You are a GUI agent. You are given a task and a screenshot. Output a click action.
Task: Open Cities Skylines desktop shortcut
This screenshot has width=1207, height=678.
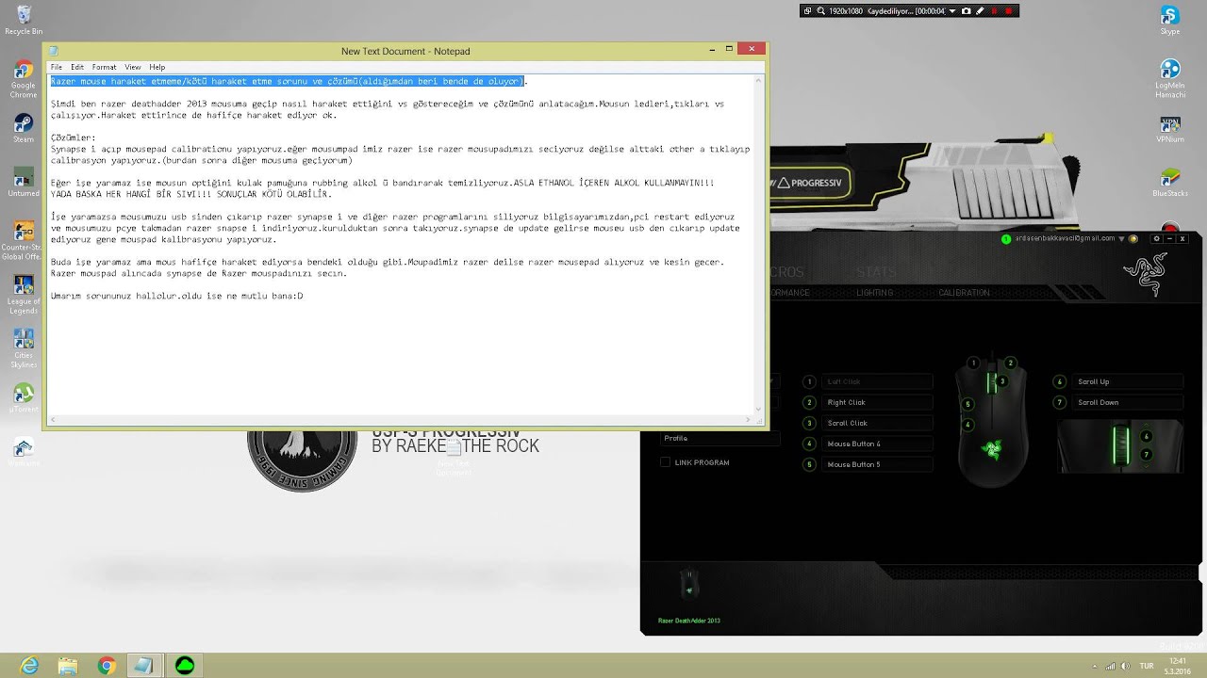(24, 348)
